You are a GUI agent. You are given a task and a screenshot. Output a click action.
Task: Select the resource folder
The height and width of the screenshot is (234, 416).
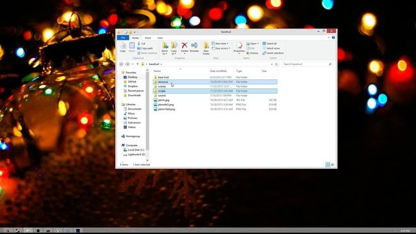(x=215, y=82)
